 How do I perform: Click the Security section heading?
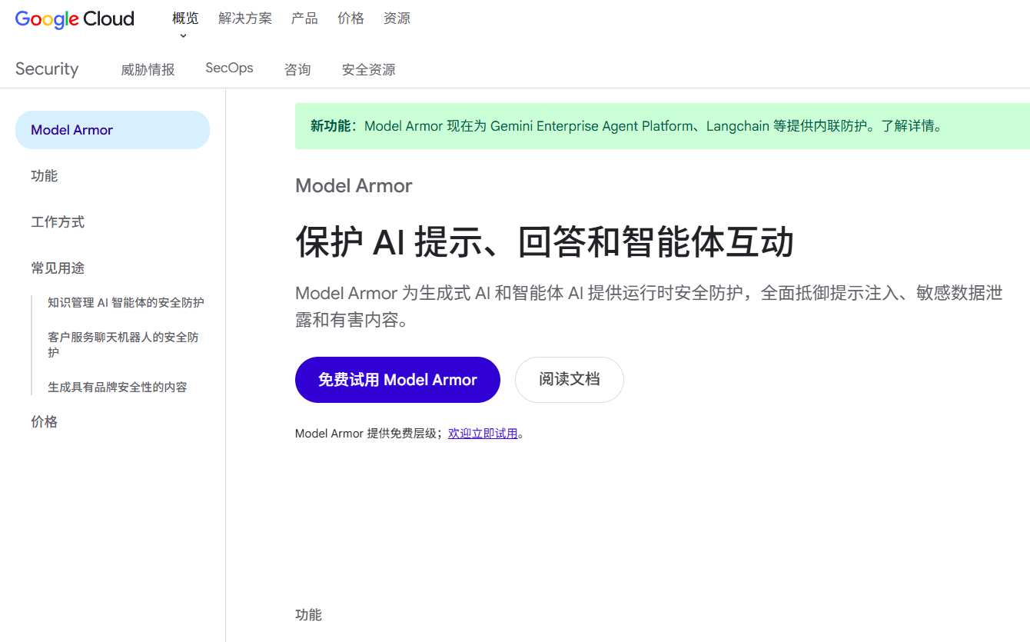47,68
